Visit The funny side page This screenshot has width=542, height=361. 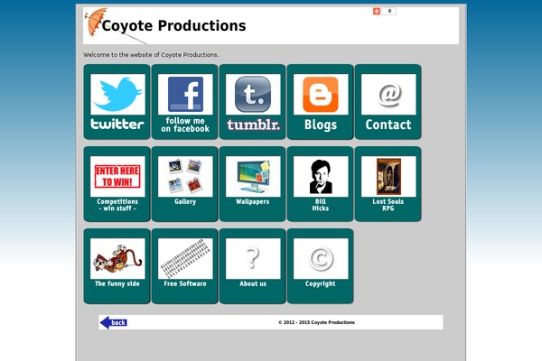(x=117, y=264)
